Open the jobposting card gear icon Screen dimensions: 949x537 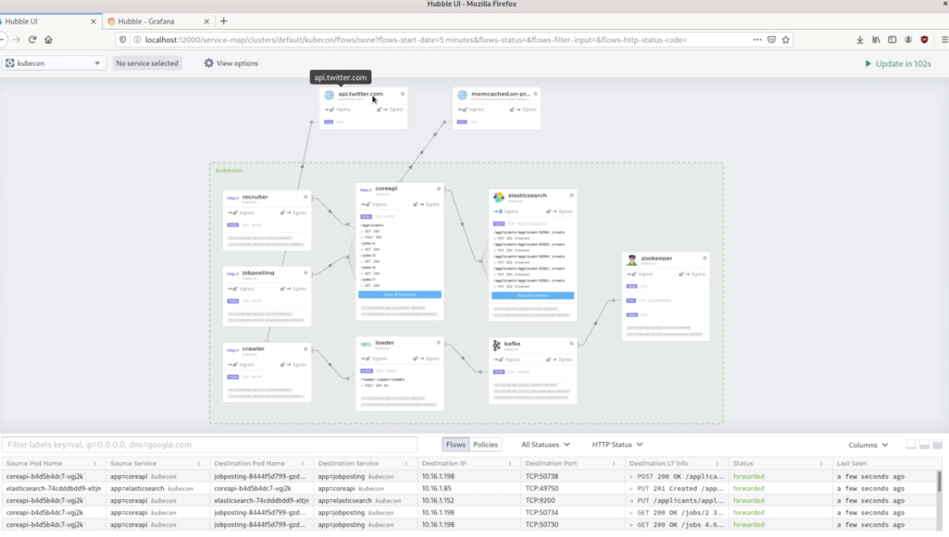306,273
